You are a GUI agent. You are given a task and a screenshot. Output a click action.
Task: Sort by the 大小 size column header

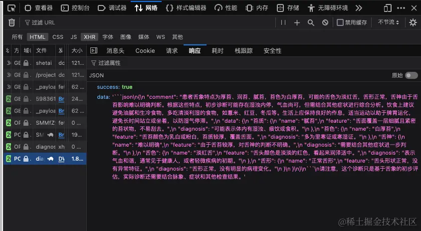(x=77, y=50)
